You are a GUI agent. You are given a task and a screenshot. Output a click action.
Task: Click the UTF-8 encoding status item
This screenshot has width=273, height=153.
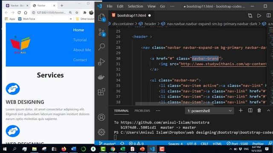[192, 144]
